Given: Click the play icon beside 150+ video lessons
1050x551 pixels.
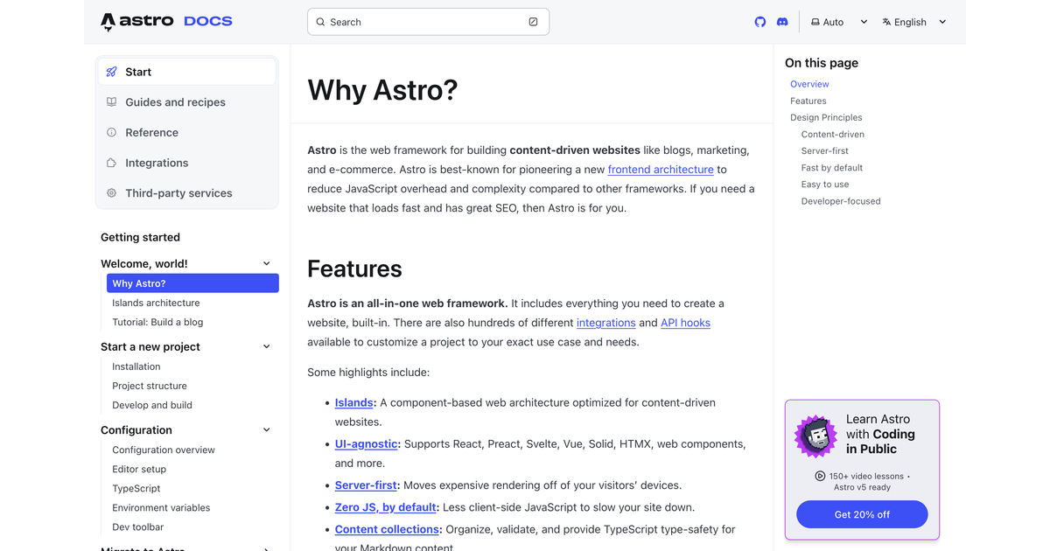Looking at the screenshot, I should pos(820,476).
